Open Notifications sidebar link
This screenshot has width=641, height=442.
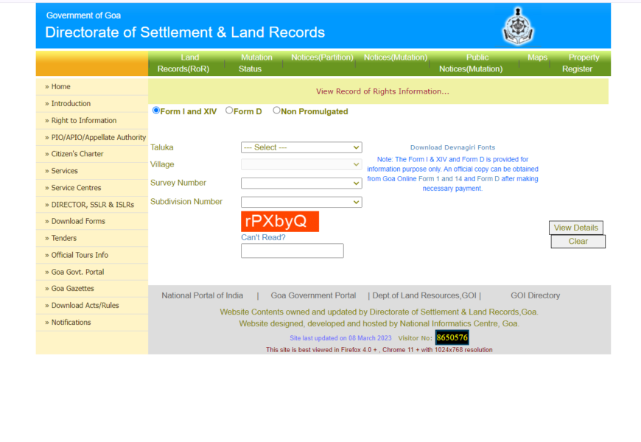point(71,323)
